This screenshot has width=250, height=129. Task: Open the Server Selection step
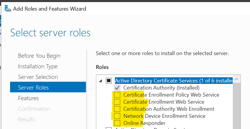click(38, 77)
